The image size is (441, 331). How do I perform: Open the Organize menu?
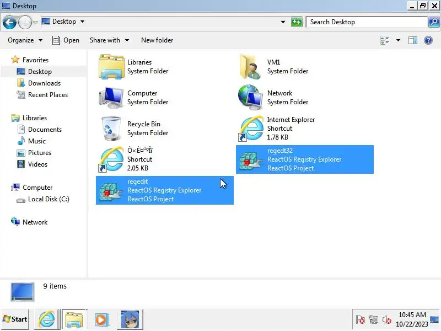[25, 40]
